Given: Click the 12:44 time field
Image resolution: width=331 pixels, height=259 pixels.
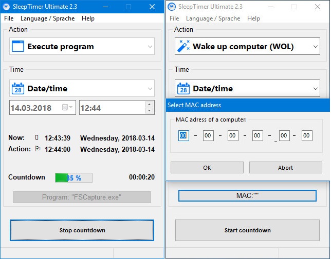Looking at the screenshot, I should tap(117, 108).
